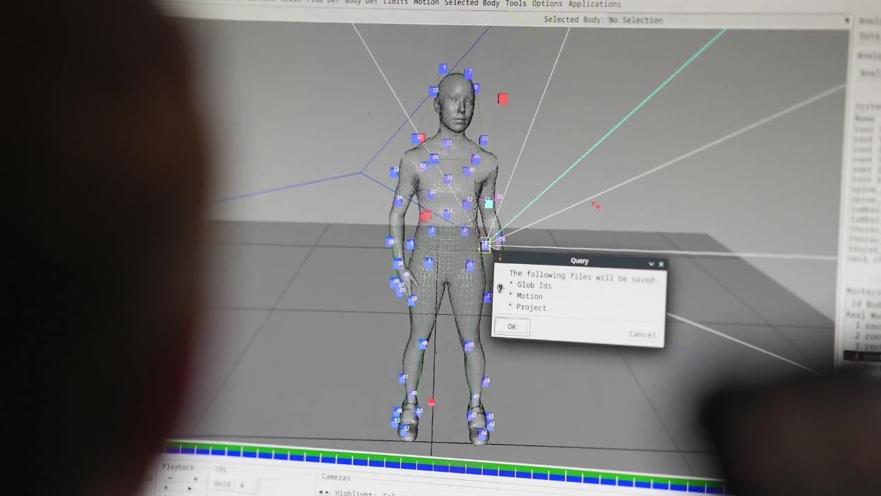Click marker 46 on the knee
This screenshot has height=496, width=881.
click(x=423, y=343)
